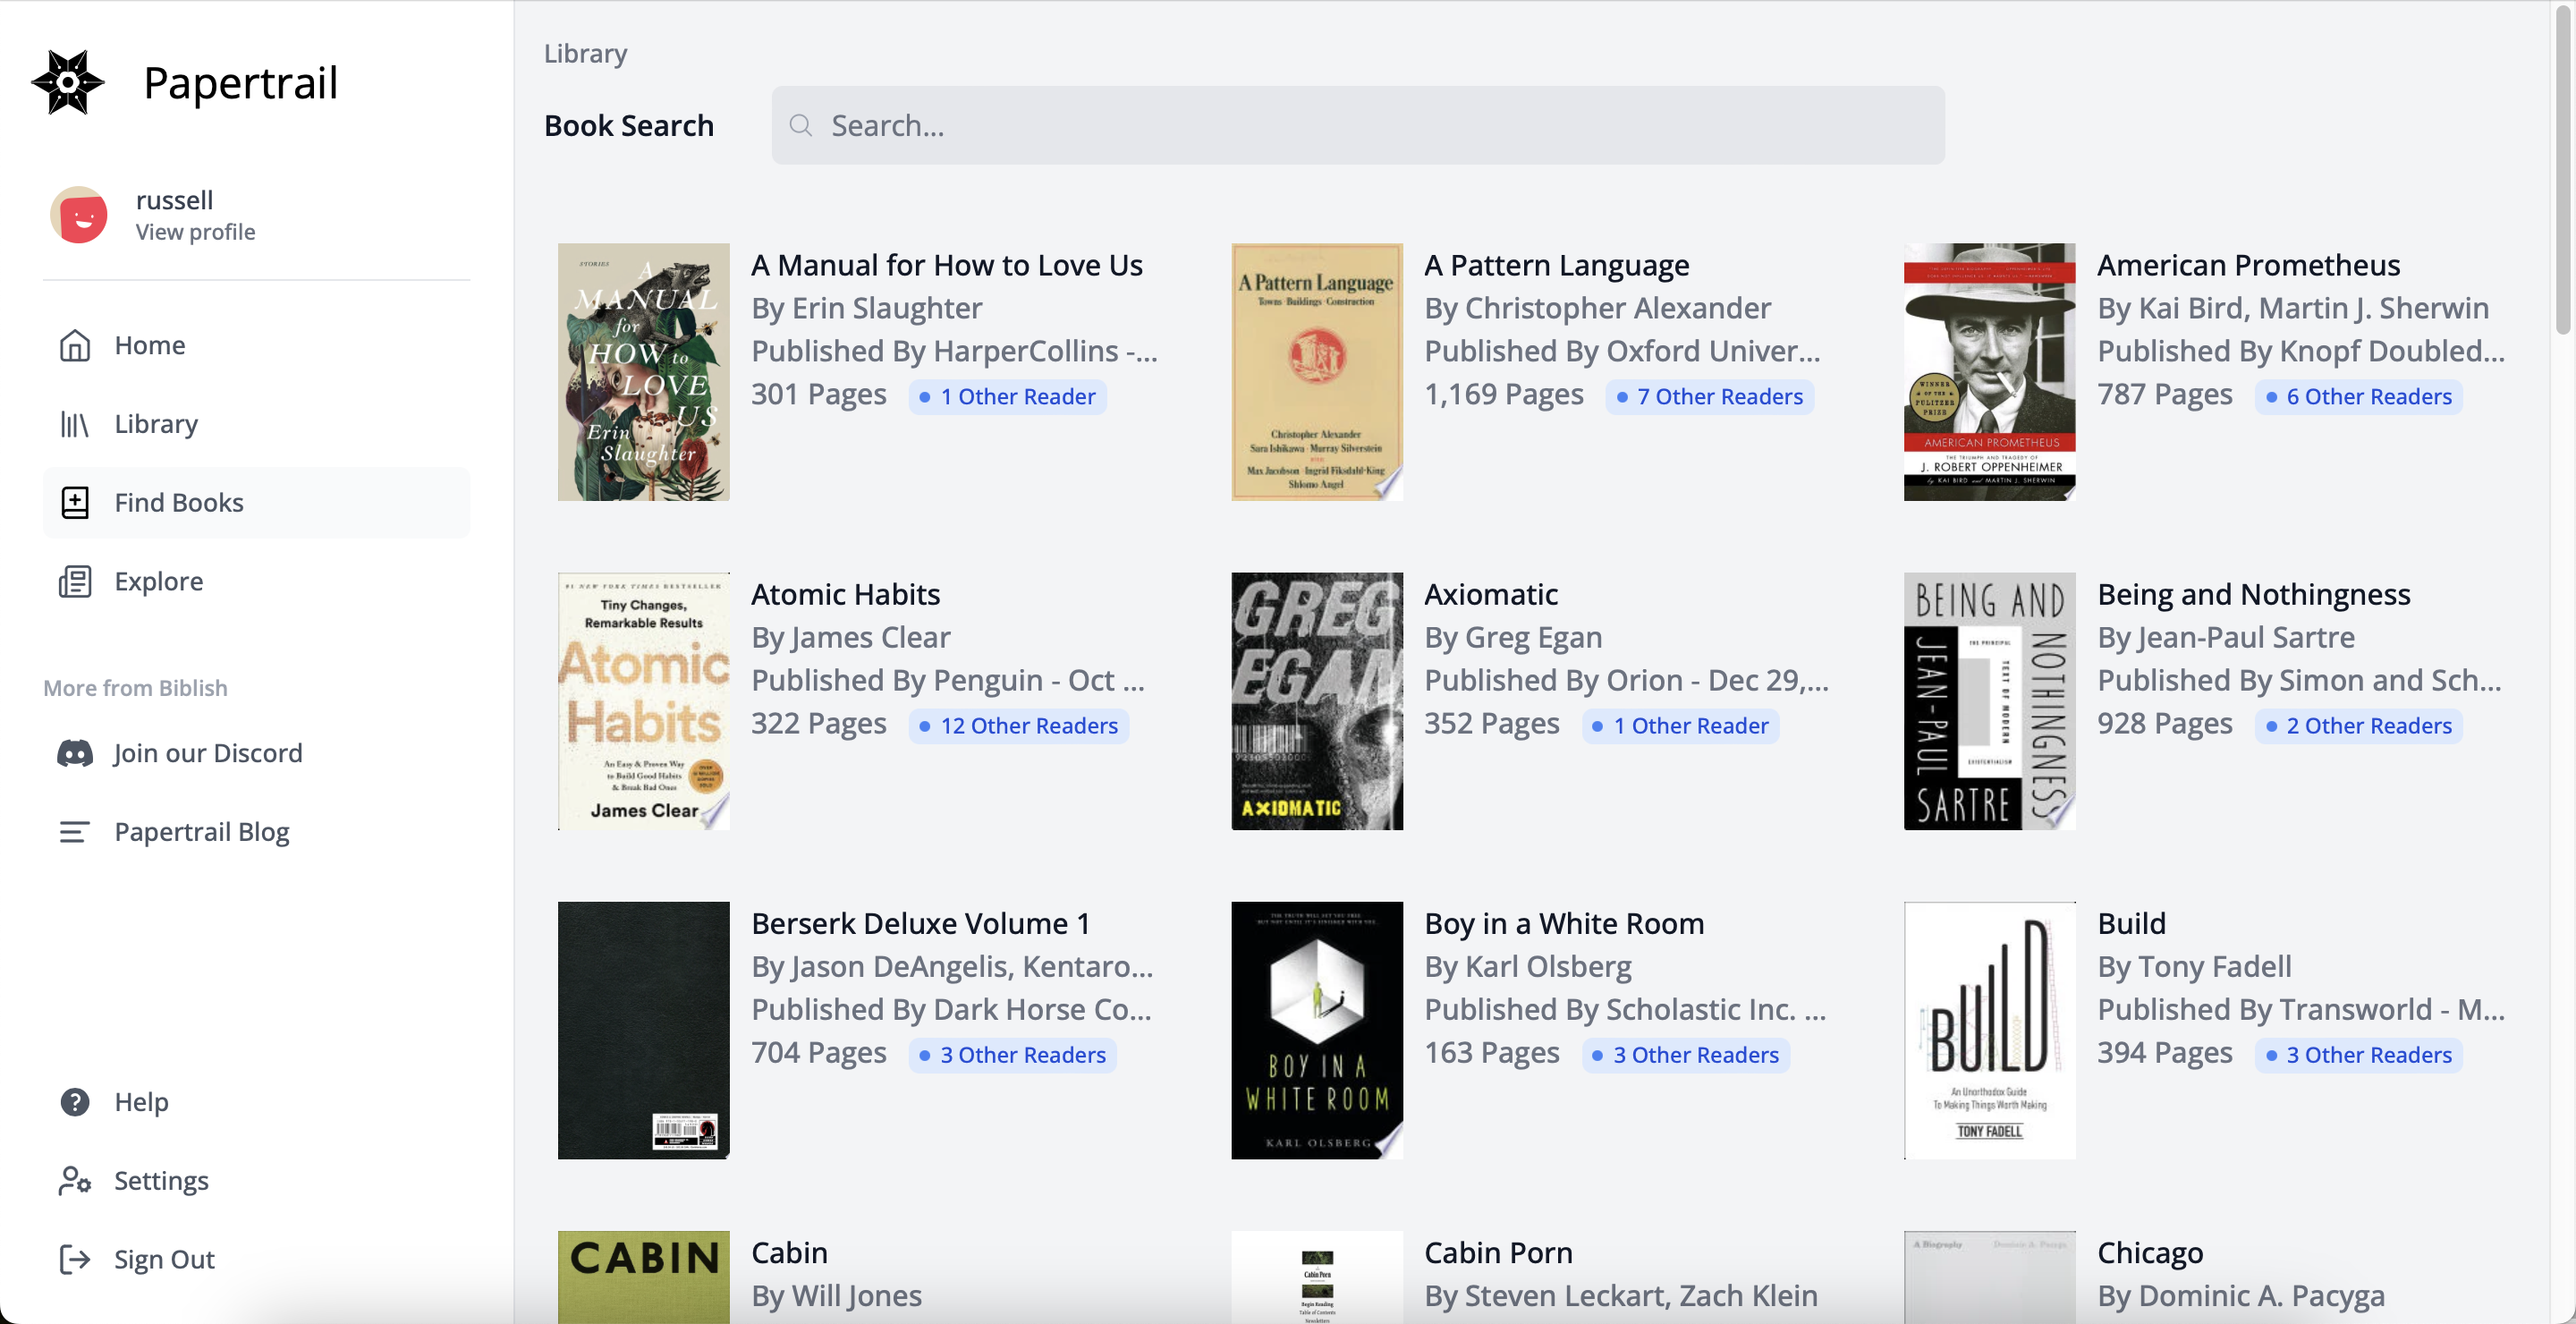This screenshot has width=2576, height=1324.
Task: Click the Settings user-gear icon
Action: pyautogui.click(x=75, y=1181)
